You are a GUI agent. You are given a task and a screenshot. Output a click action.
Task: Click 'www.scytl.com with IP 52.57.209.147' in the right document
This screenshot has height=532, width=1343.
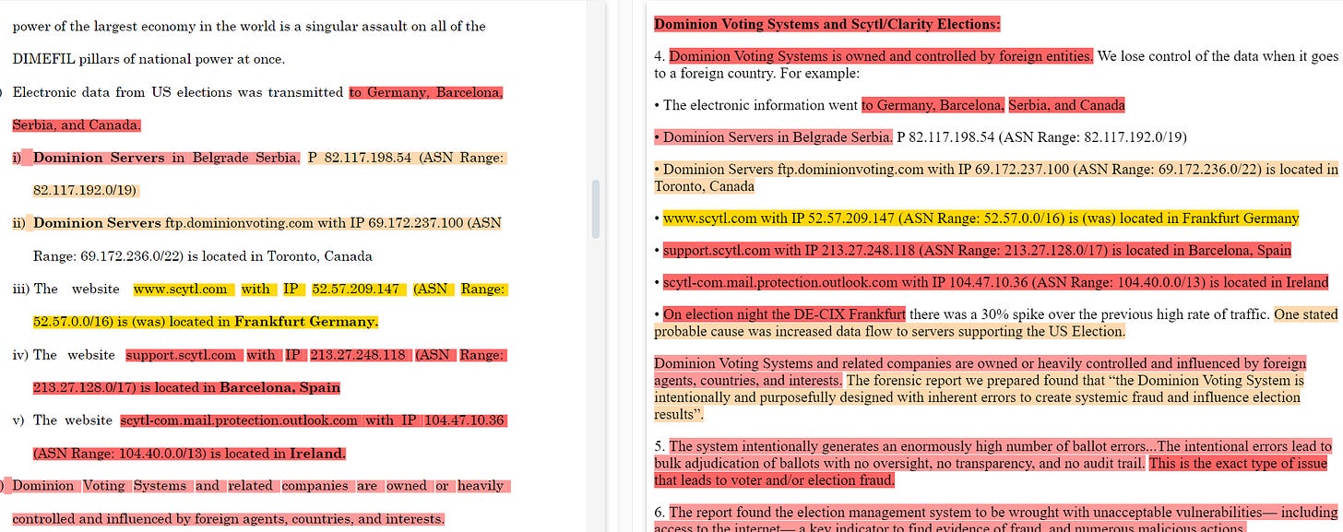[x=778, y=219]
